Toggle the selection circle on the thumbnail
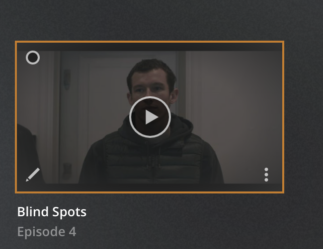 pos(33,58)
